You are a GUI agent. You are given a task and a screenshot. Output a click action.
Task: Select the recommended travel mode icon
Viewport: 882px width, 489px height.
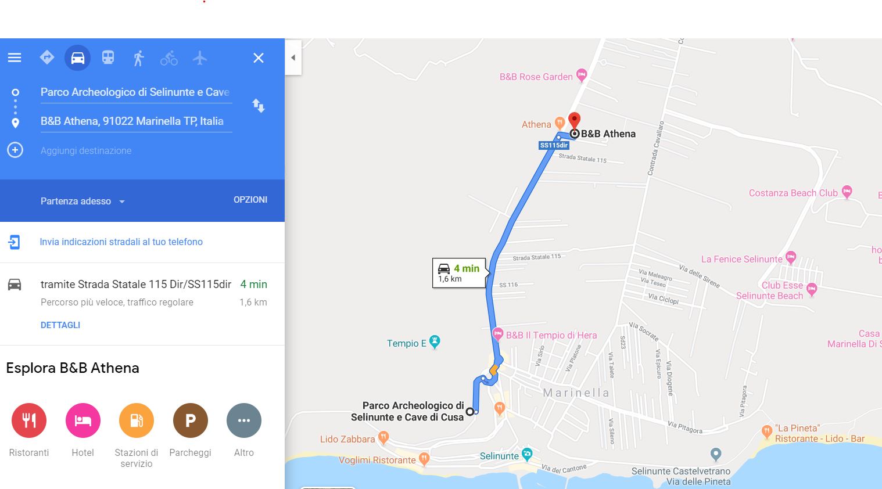tap(47, 57)
